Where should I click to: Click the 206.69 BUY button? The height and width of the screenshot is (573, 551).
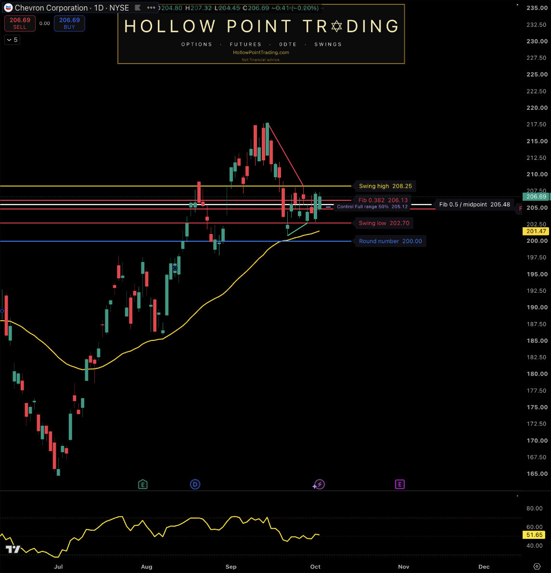pyautogui.click(x=69, y=24)
